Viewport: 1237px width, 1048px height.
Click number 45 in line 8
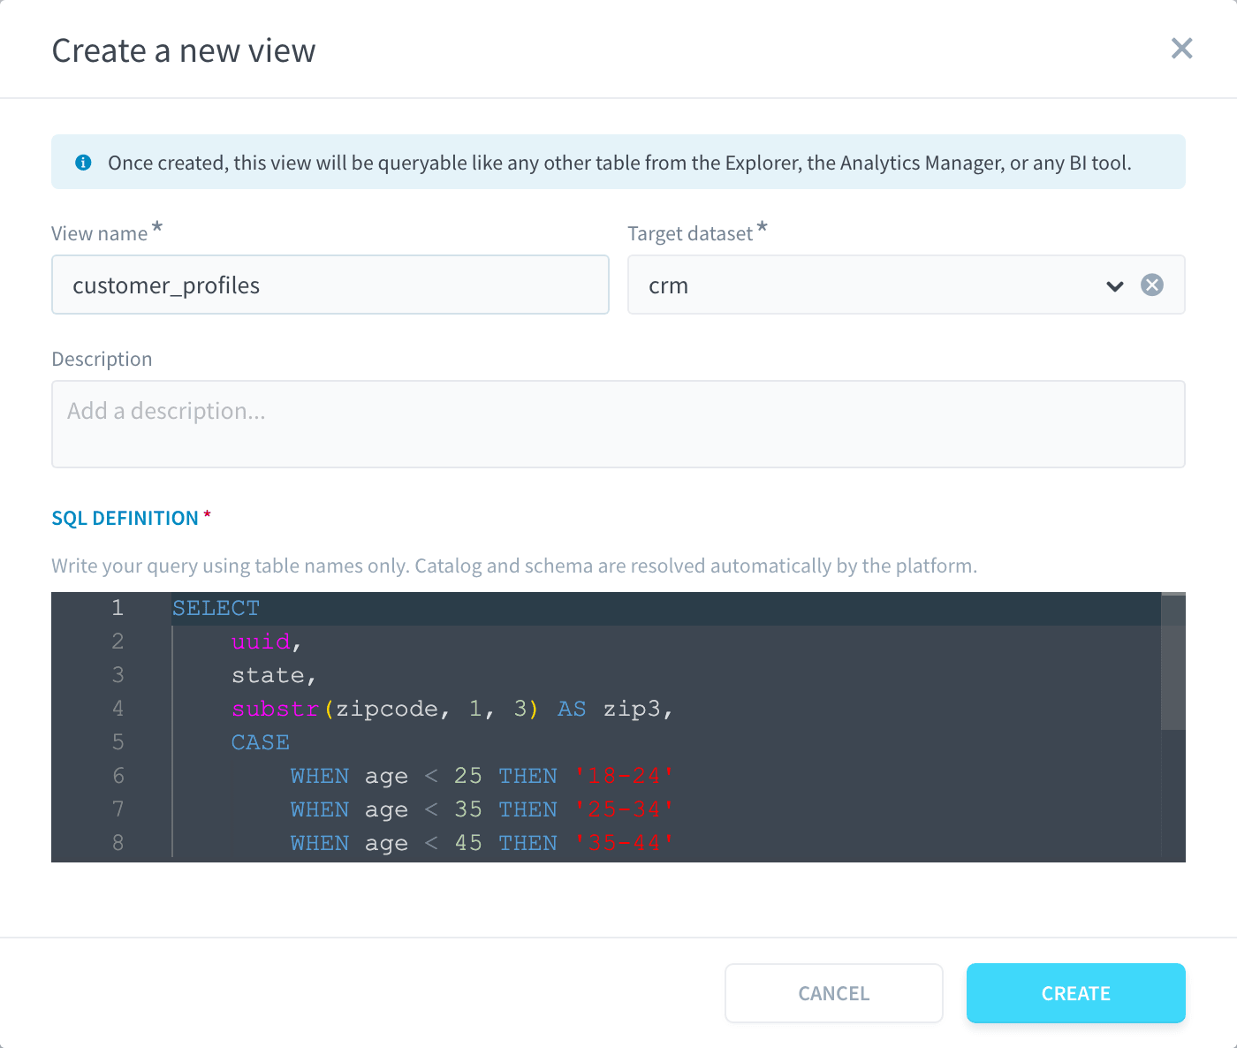click(x=468, y=843)
